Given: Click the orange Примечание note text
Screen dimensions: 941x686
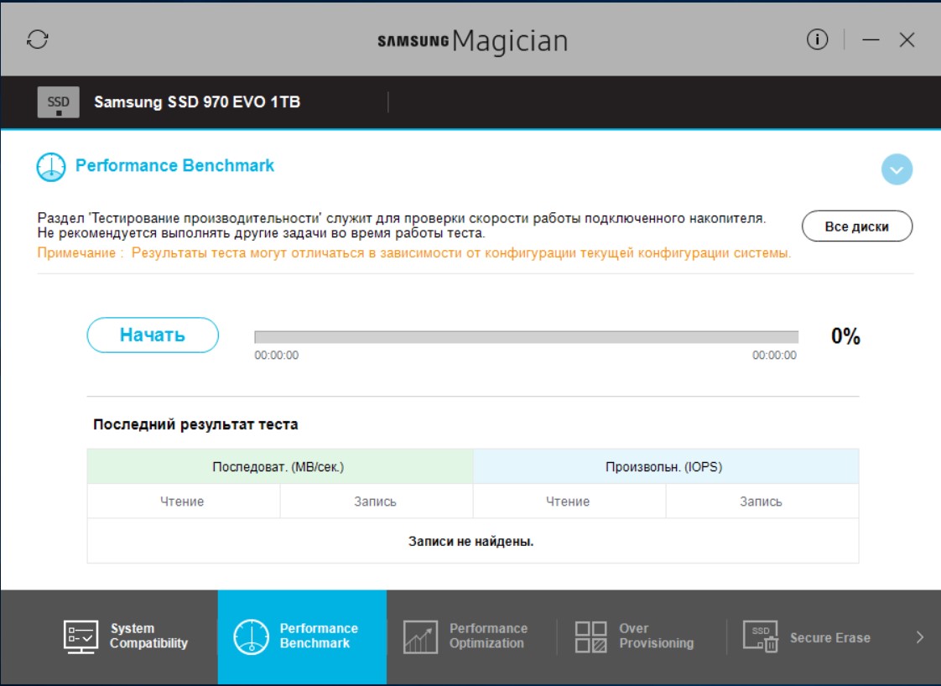Looking at the screenshot, I should click(414, 253).
